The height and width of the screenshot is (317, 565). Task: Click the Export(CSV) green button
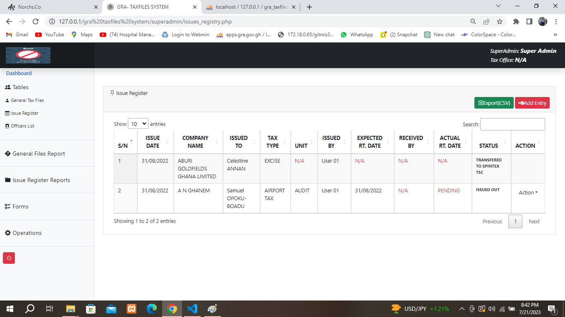493,103
